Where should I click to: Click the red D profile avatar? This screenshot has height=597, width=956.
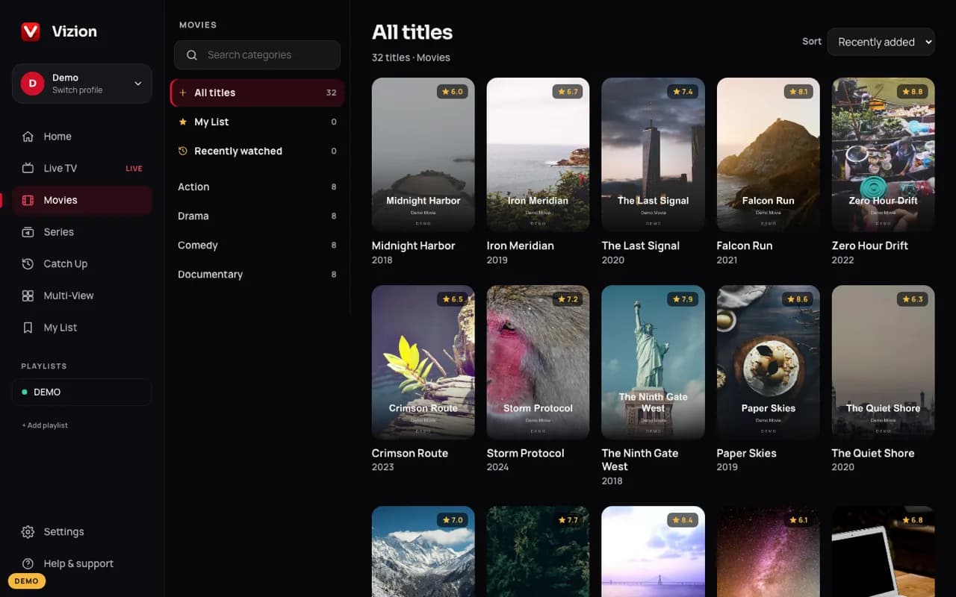(32, 84)
